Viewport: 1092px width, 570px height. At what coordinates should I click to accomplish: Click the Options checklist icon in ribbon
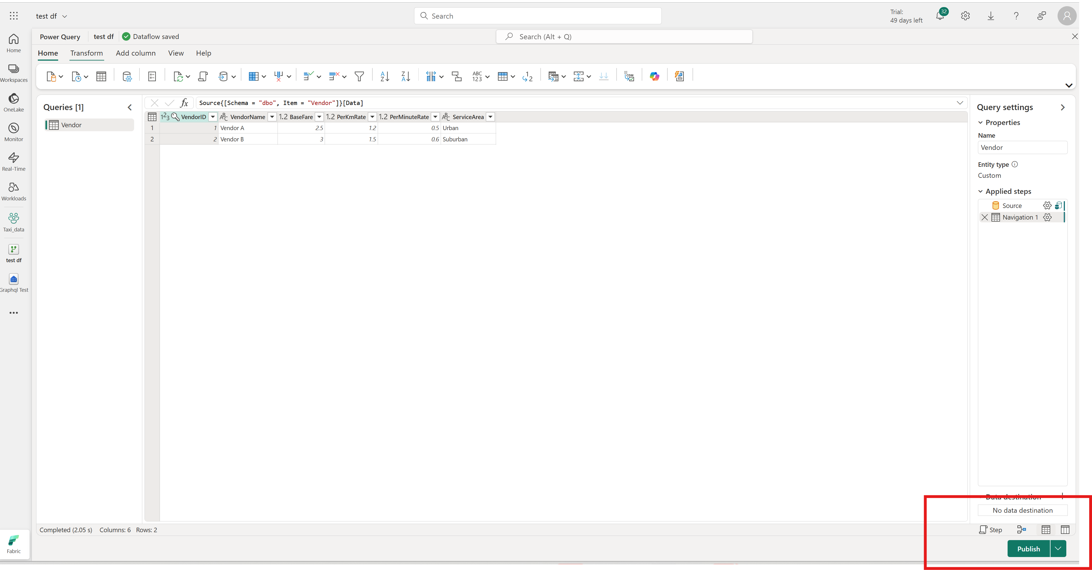(152, 76)
